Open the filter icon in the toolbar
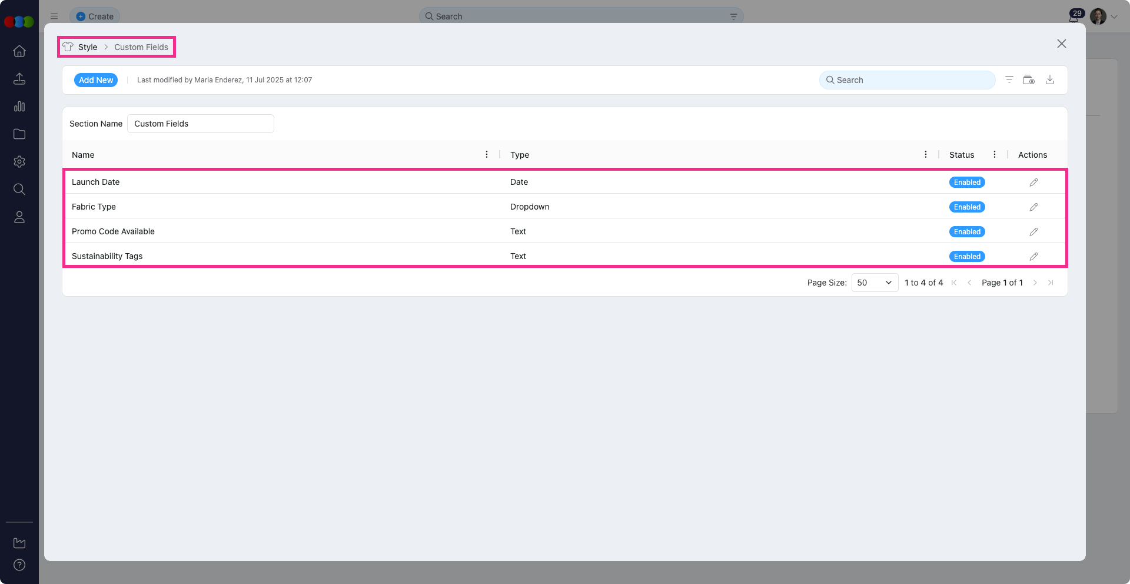1130x584 pixels. 1009,80
